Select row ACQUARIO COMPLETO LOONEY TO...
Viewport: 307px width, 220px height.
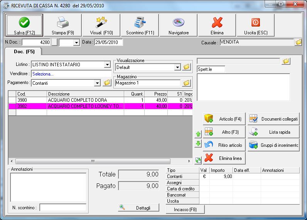[100, 106]
